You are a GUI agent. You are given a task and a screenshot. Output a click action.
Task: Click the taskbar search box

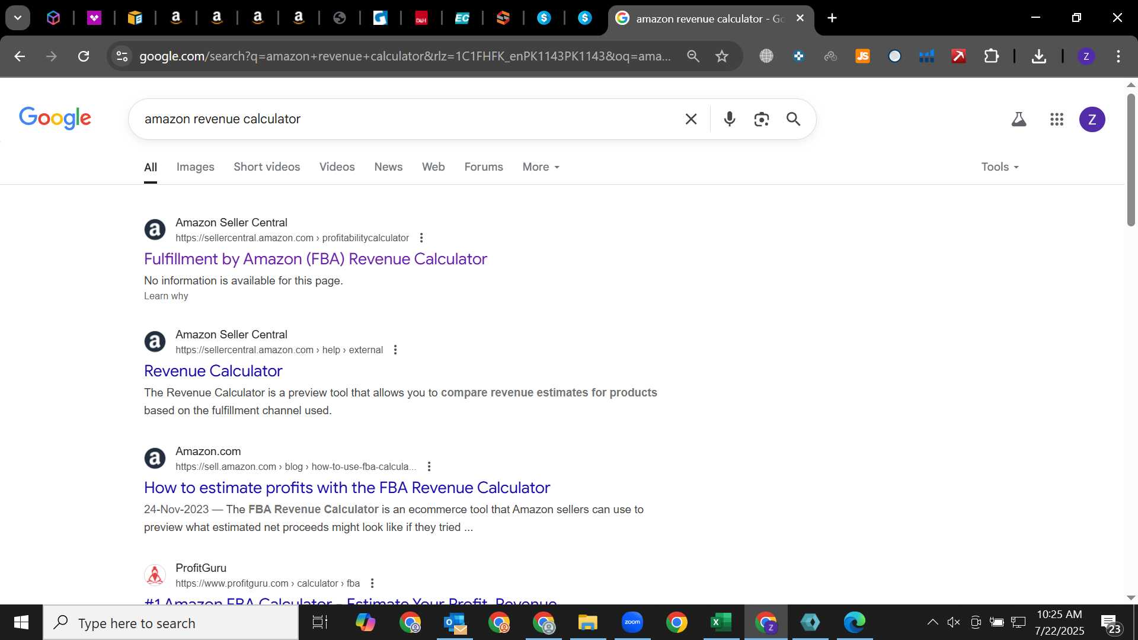171,623
